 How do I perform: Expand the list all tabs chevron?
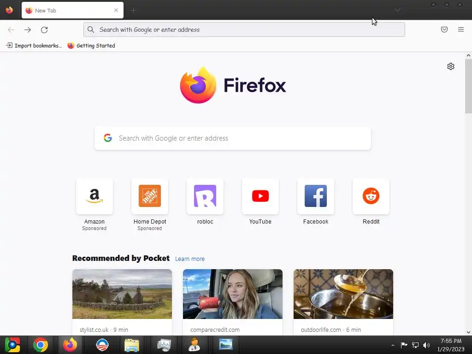397,10
